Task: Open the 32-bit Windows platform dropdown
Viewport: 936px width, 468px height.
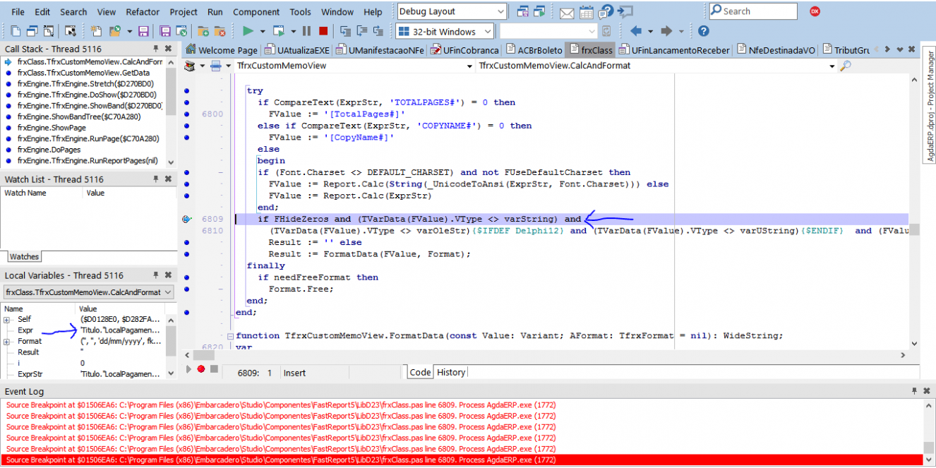Action: [488, 32]
